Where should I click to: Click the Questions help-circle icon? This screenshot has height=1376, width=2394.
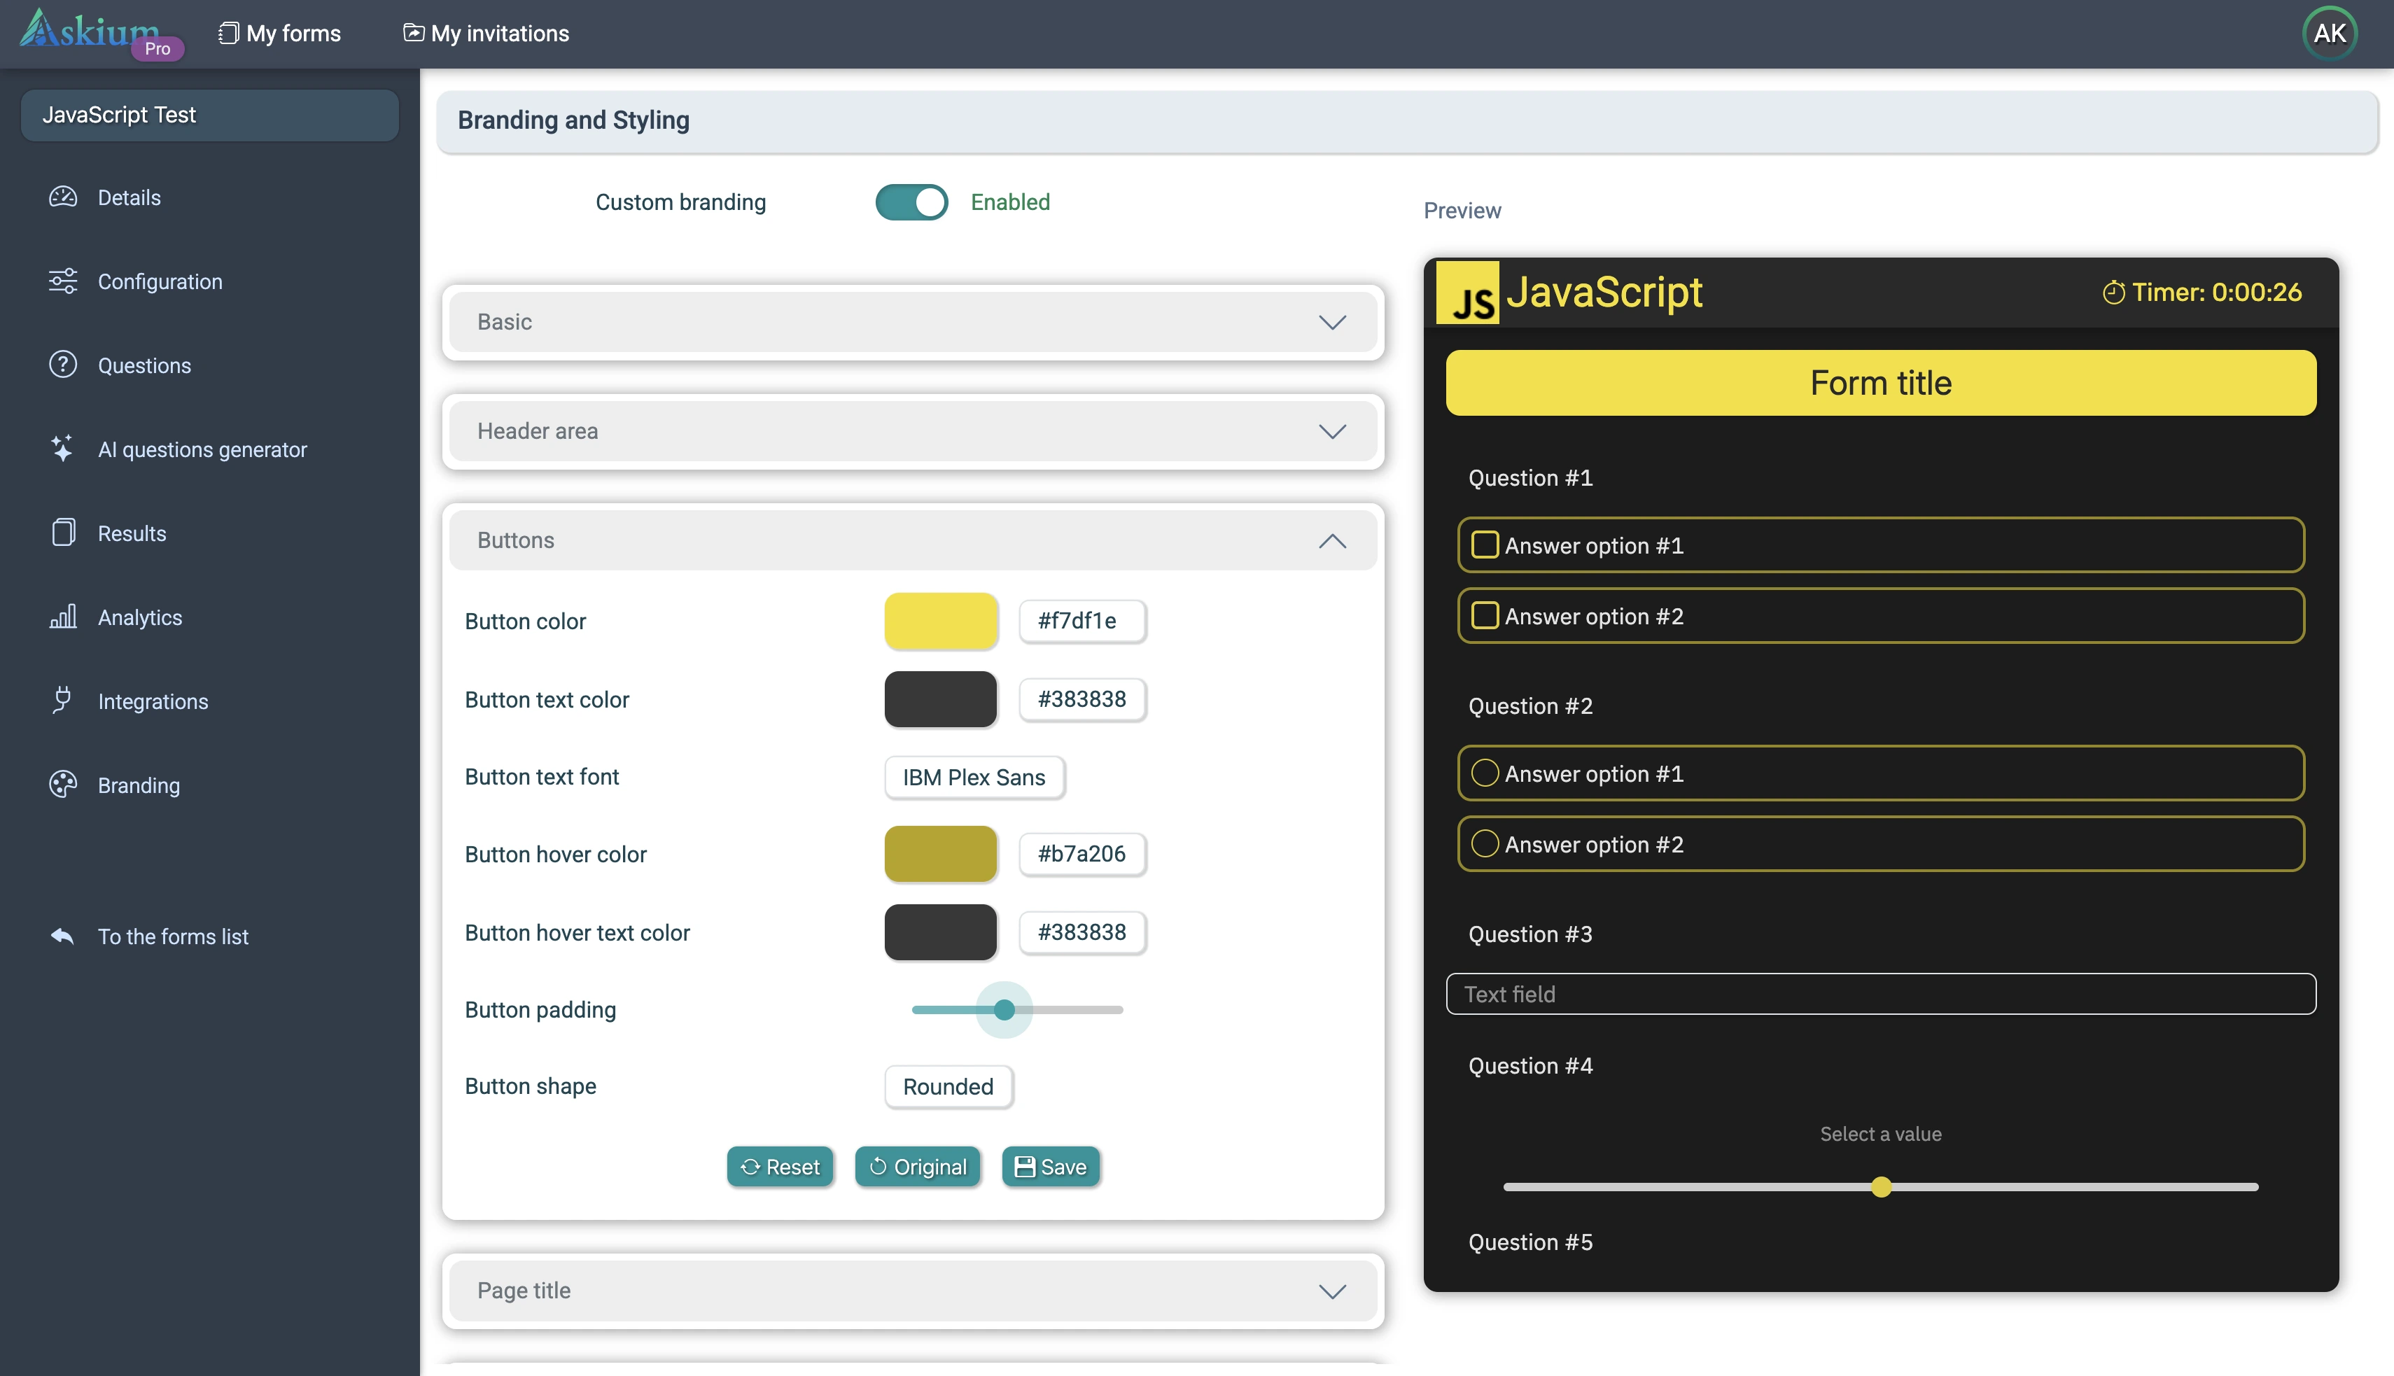pyautogui.click(x=62, y=365)
